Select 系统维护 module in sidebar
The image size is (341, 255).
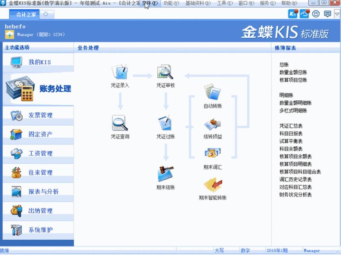38,230
